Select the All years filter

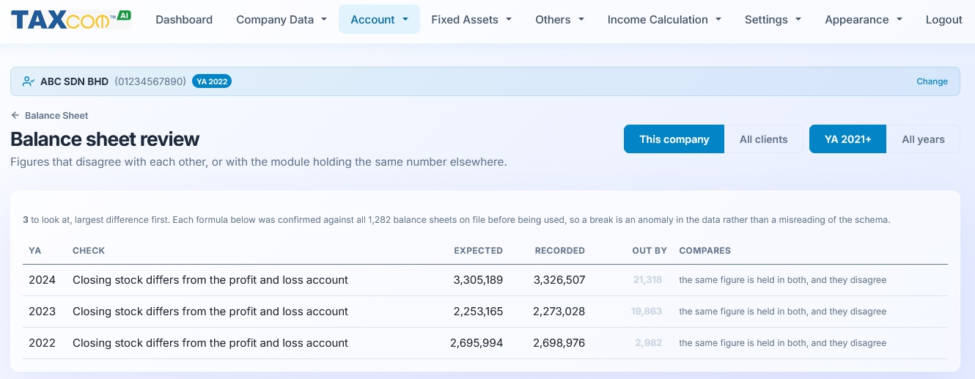pos(923,139)
